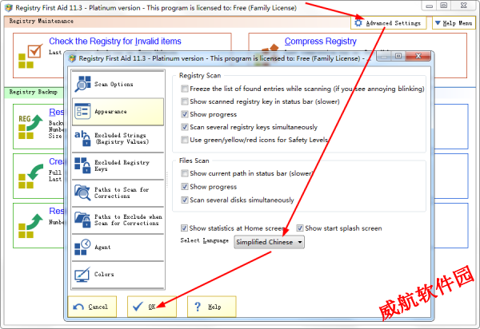This screenshot has width=480, height=329.
Task: Select Colors settings page
Action: click(x=118, y=275)
